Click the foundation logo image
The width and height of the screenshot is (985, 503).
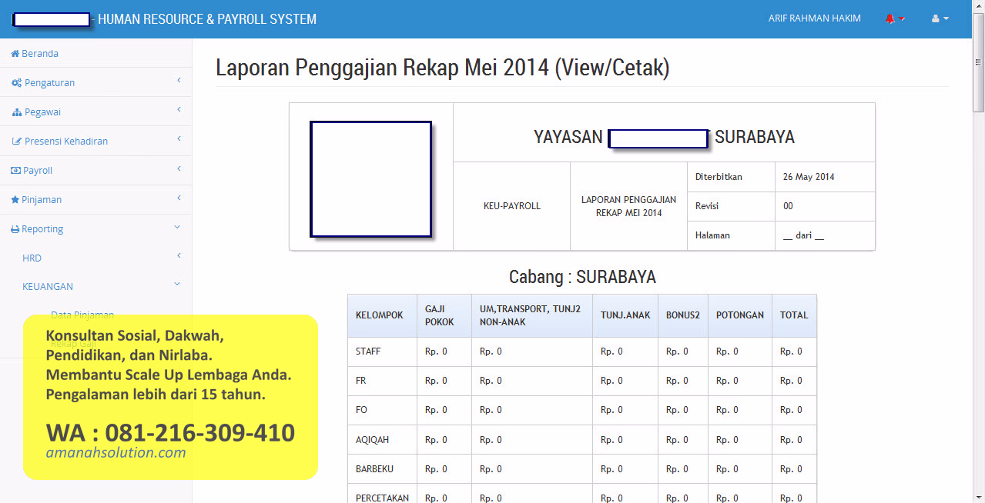click(370, 178)
